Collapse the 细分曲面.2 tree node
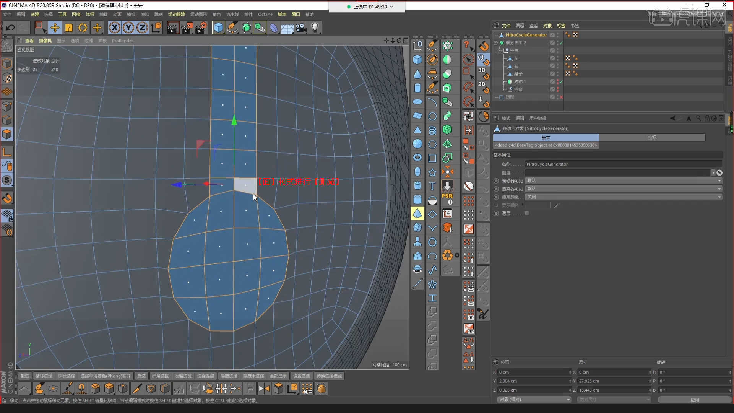This screenshot has width=734, height=413. click(496, 43)
